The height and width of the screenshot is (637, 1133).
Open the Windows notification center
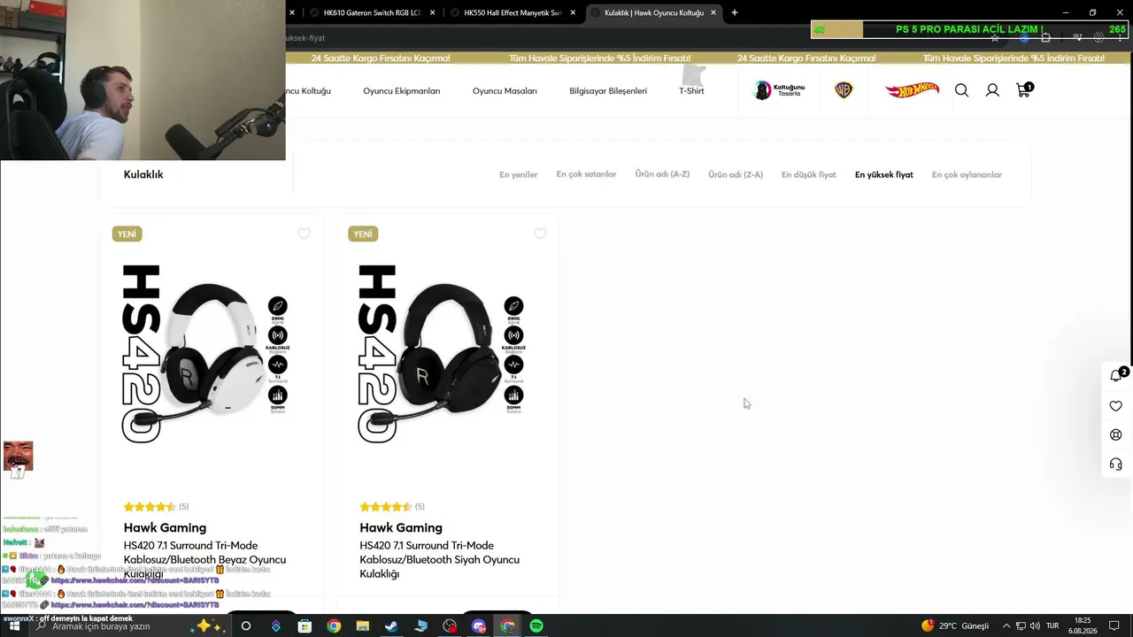[1114, 626]
